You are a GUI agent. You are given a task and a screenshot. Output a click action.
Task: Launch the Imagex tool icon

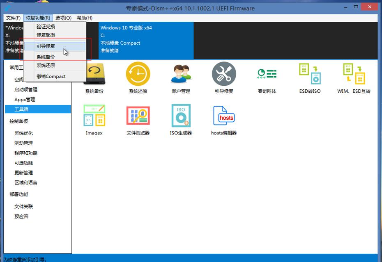(94, 115)
